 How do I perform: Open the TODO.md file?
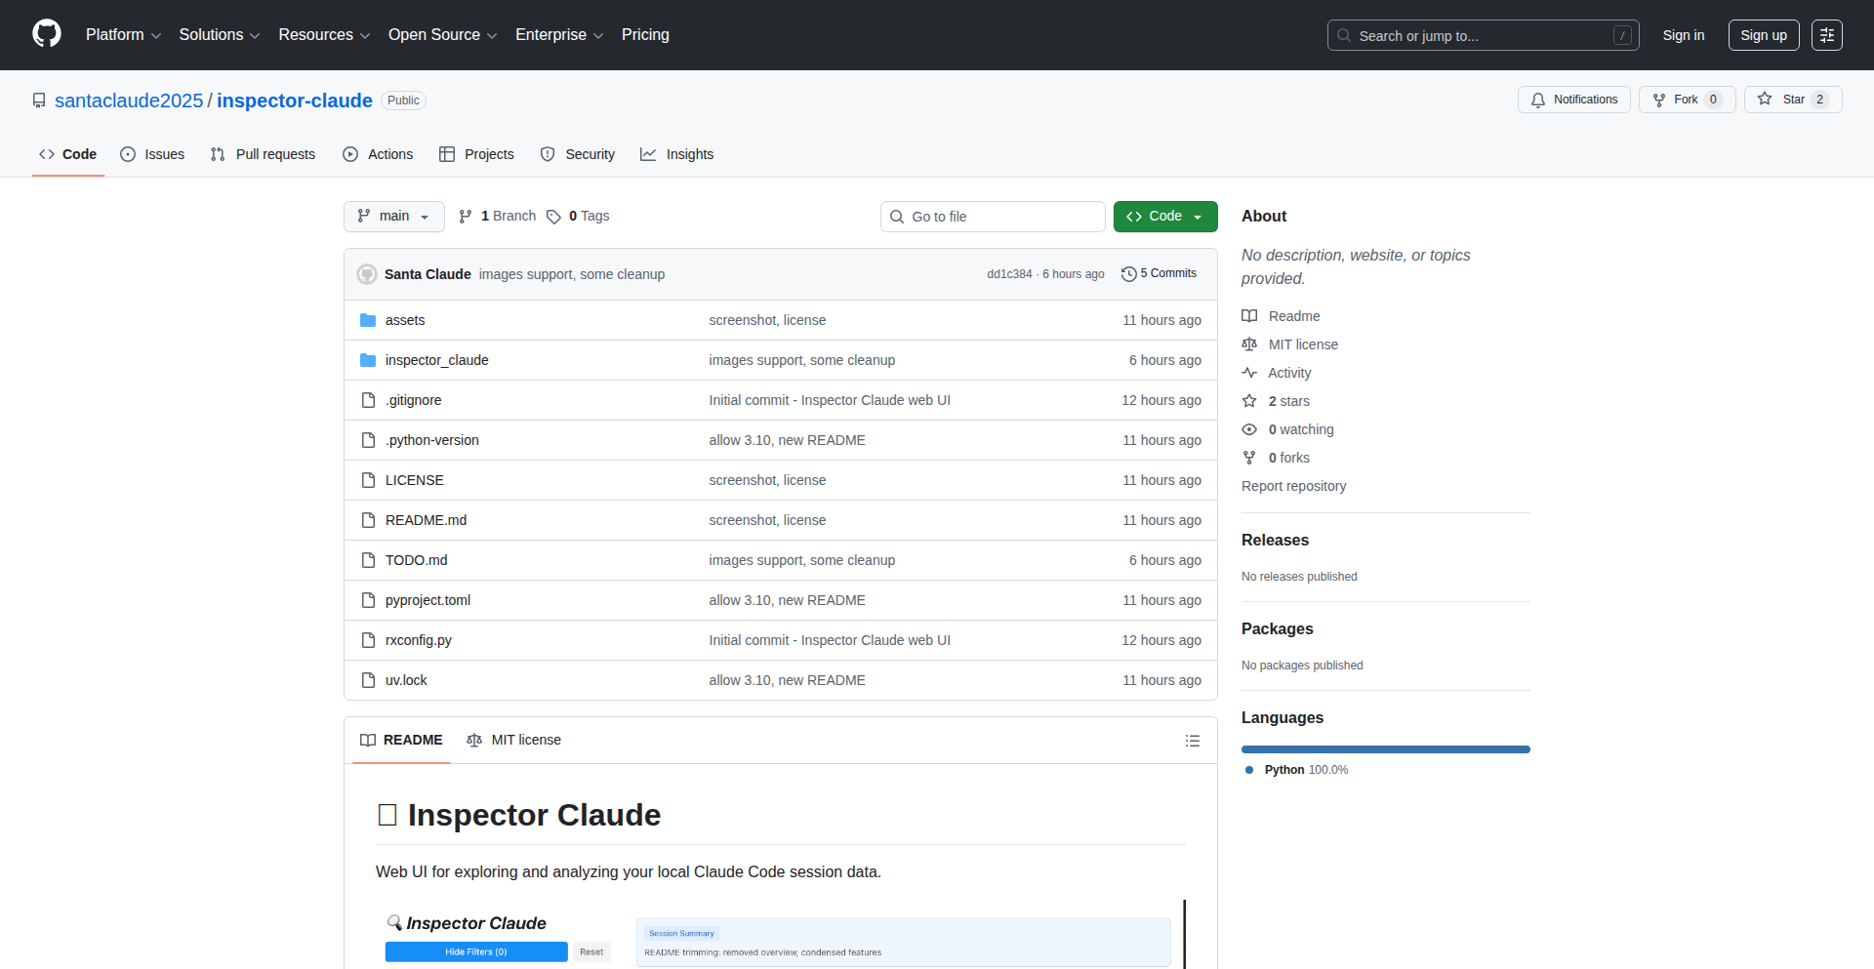(x=416, y=560)
